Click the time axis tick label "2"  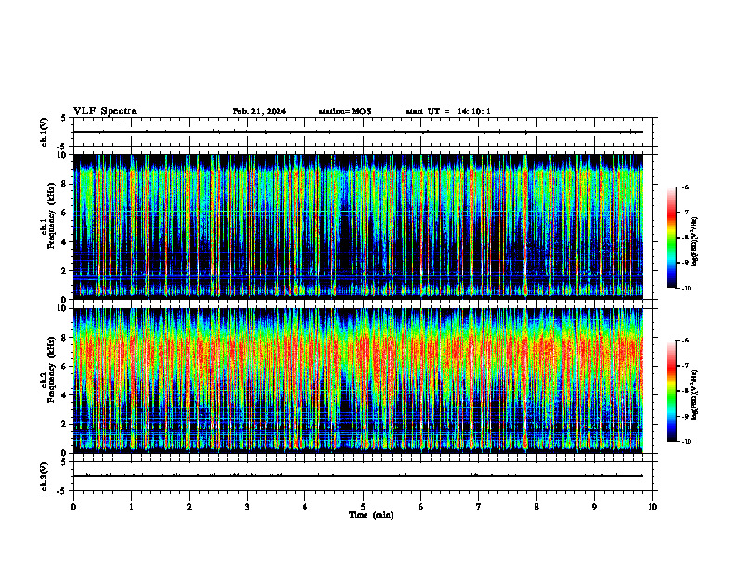click(189, 507)
